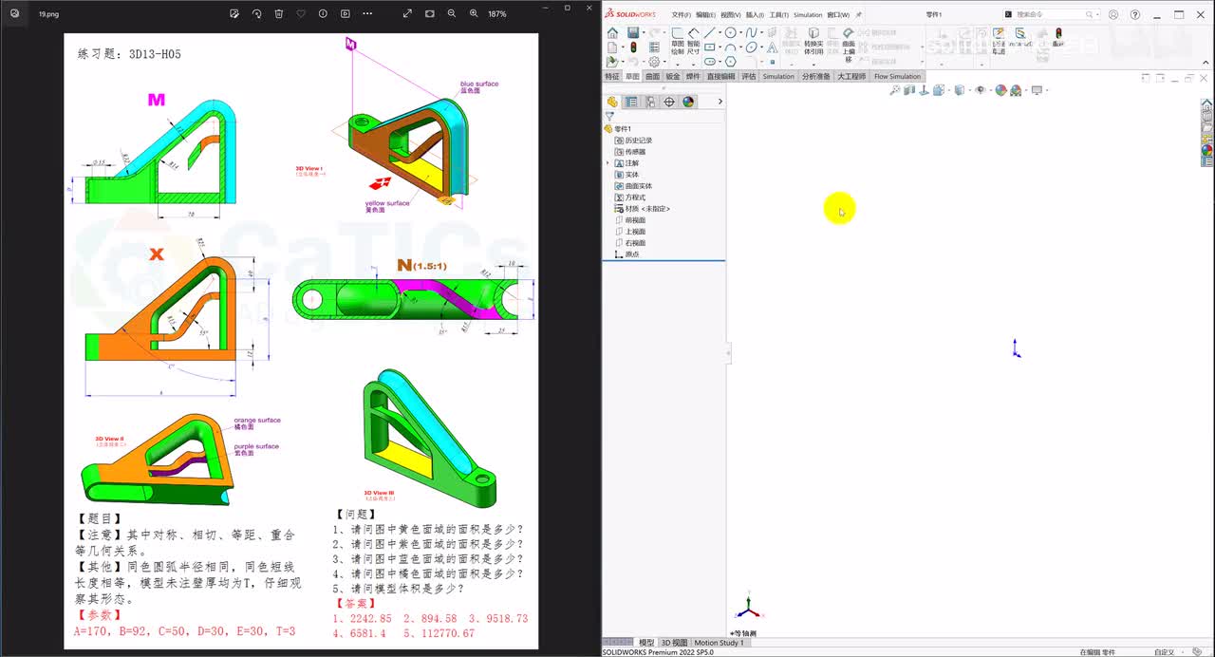Open the Motion Study 1 bottom tab
The width and height of the screenshot is (1215, 657).
pos(719,643)
